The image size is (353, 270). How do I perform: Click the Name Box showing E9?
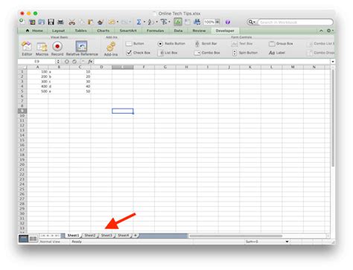[x=36, y=62]
